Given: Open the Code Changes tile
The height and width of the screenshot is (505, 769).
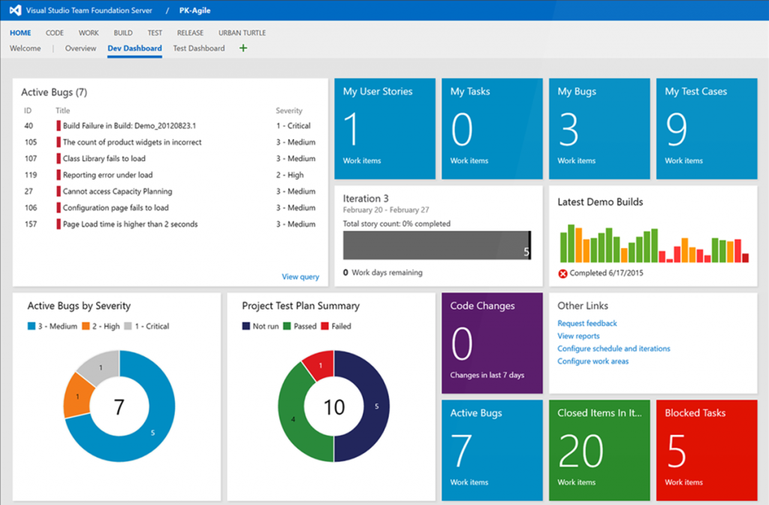Looking at the screenshot, I should pos(491,343).
